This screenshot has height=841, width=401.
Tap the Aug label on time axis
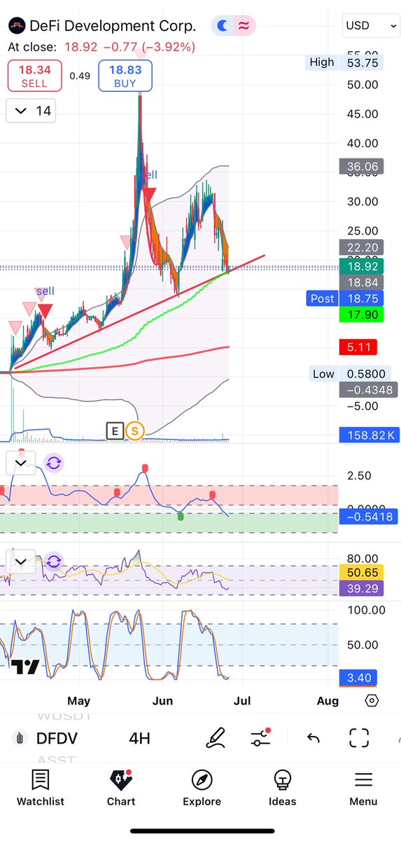(328, 701)
